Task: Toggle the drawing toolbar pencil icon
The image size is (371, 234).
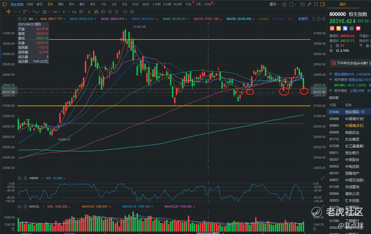Action: [309, 4]
